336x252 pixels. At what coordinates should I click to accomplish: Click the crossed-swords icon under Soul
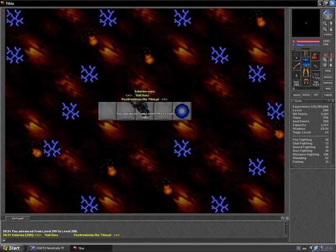pyautogui.click(x=294, y=88)
